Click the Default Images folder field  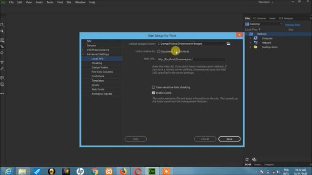pyautogui.click(x=191, y=44)
